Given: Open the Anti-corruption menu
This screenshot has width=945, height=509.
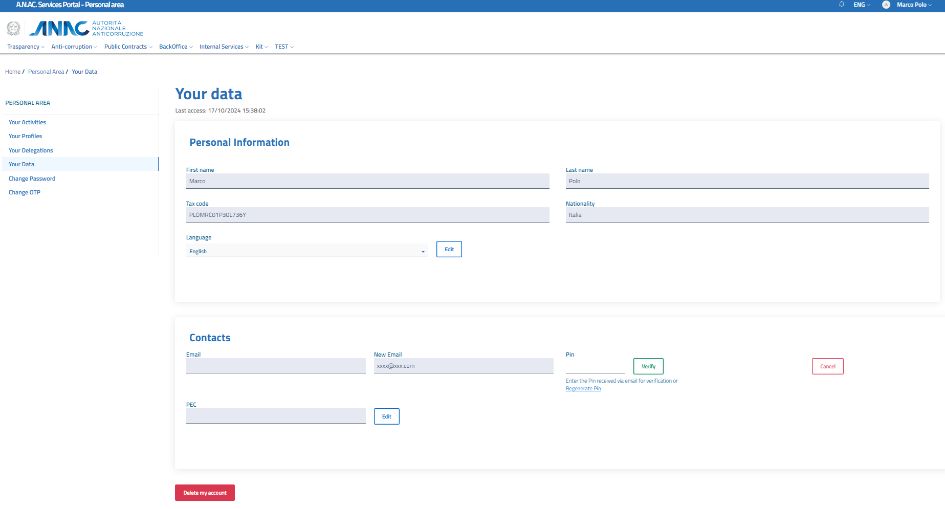Looking at the screenshot, I should 74,47.
